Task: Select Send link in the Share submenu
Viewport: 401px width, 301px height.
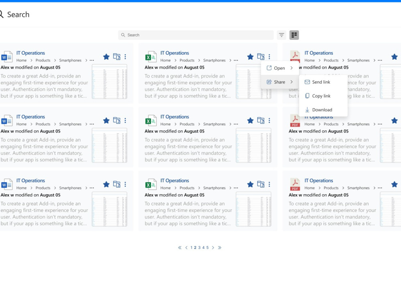Action: point(323,82)
